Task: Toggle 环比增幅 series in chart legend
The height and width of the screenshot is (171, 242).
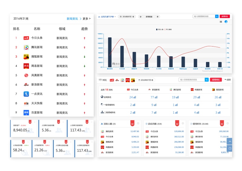Action: tap(168, 29)
